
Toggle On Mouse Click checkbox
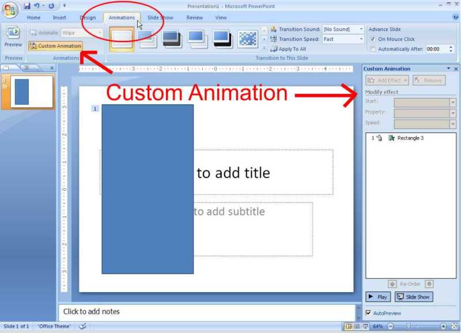[373, 39]
